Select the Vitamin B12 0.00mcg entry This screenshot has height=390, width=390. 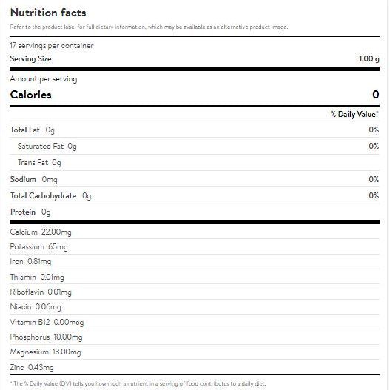(x=47, y=323)
